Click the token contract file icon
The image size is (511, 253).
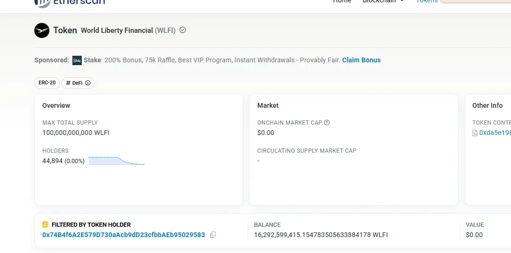(x=475, y=133)
